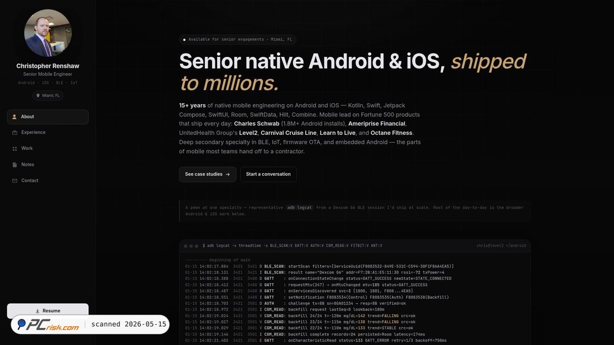Open the Work section
614x345 pixels.
pyautogui.click(x=48, y=149)
